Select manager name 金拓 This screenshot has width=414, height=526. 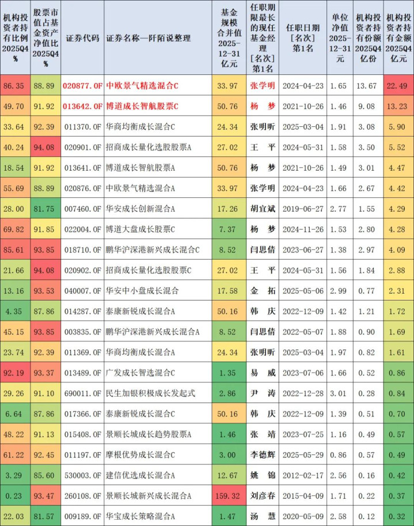[x=263, y=291]
